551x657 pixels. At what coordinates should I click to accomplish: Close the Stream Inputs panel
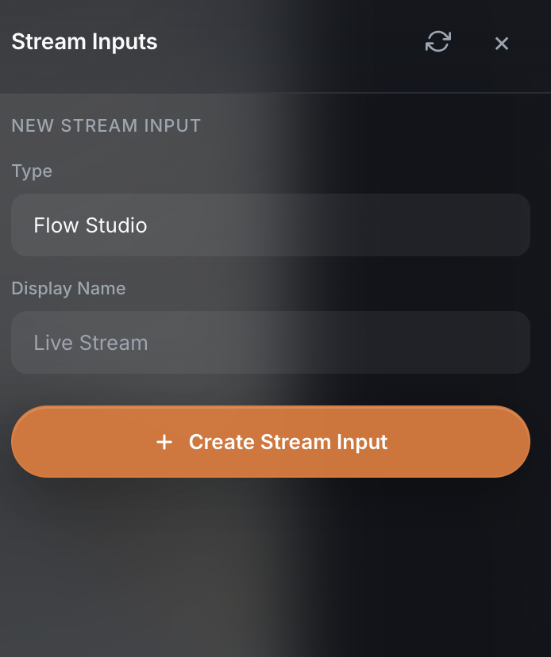point(502,44)
